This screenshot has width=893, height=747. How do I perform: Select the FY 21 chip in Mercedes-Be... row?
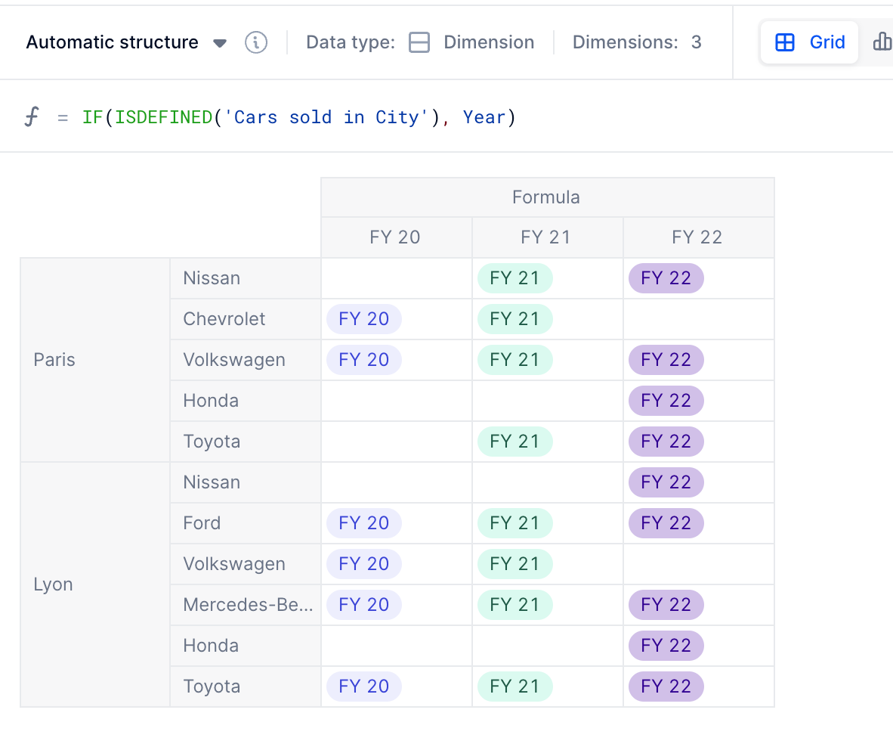click(514, 605)
